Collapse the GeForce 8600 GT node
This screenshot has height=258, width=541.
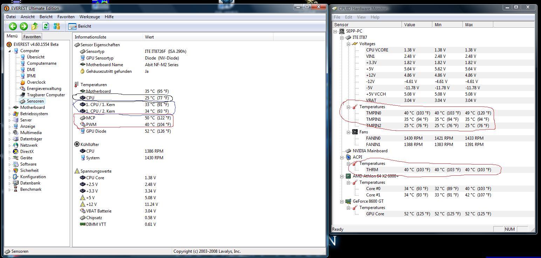pyautogui.click(x=342, y=201)
